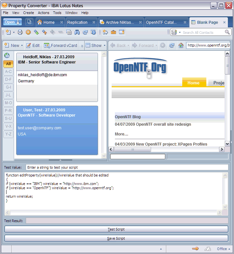Filter contacts by D-F

8,79
